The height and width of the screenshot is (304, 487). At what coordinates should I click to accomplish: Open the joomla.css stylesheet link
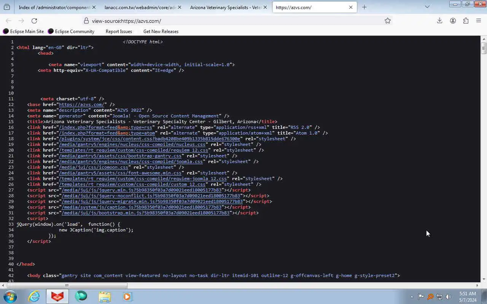[131, 161]
